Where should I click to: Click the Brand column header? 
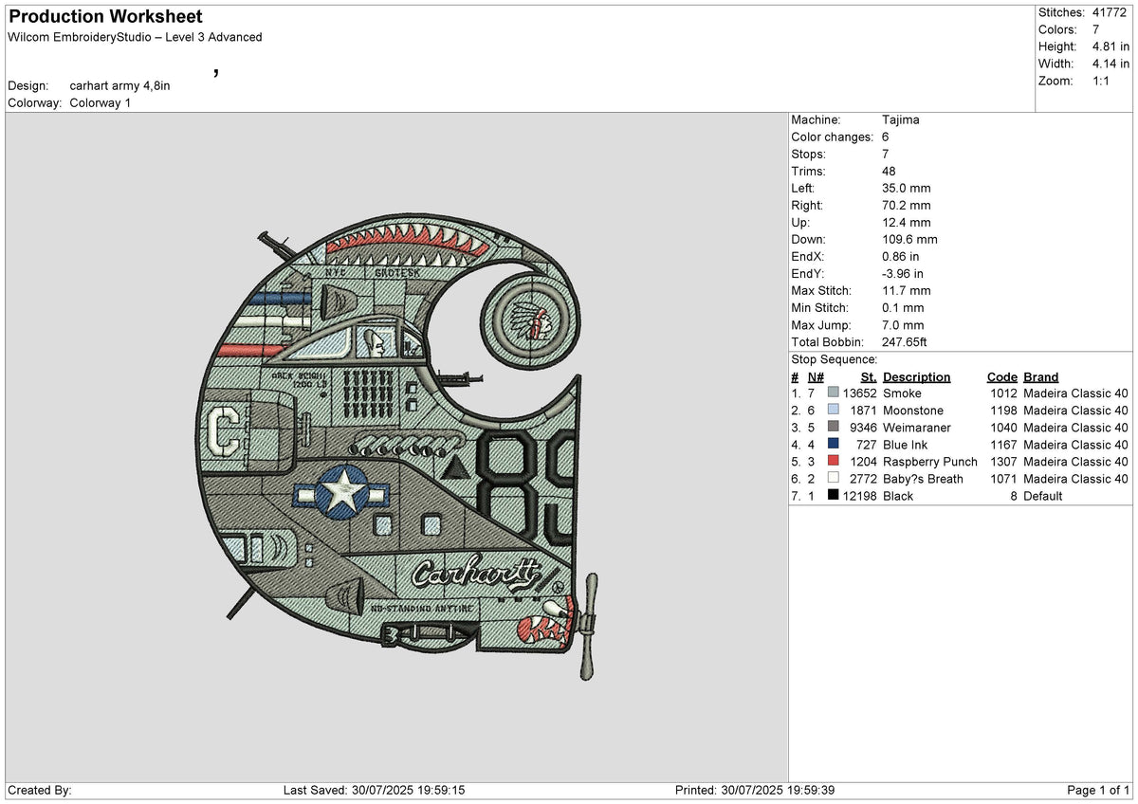tap(1040, 376)
